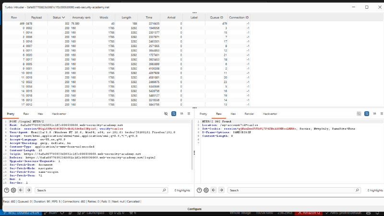The width and height of the screenshot is (384, 216).
Task: Open request search settings gear
Action: [x=13, y=190]
